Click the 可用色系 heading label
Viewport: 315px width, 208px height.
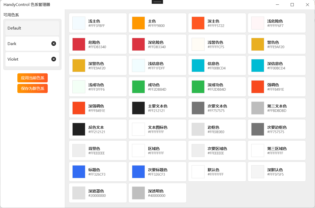[x=11, y=15]
